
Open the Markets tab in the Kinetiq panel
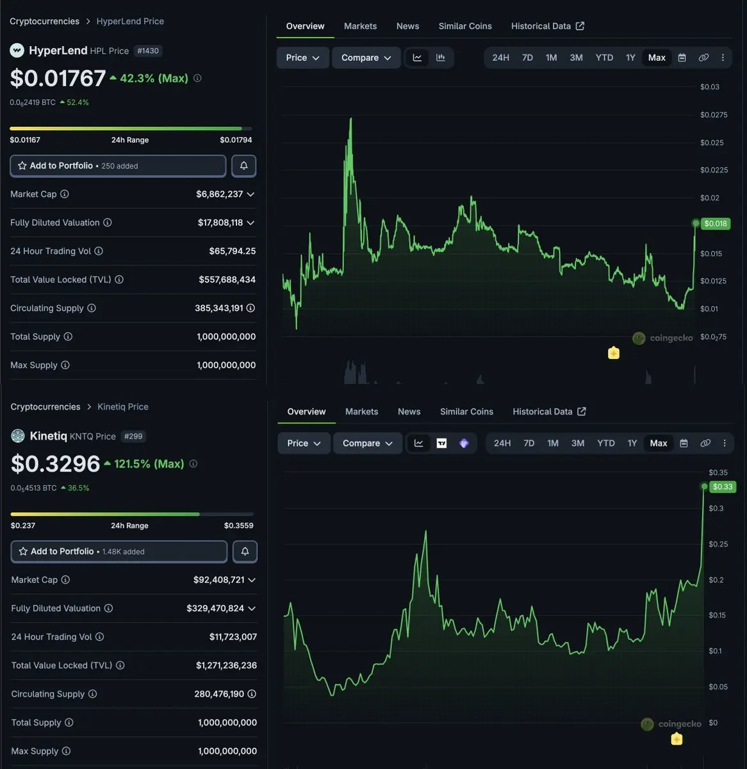pyautogui.click(x=361, y=412)
